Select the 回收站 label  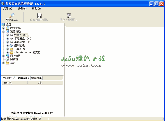(14, 59)
